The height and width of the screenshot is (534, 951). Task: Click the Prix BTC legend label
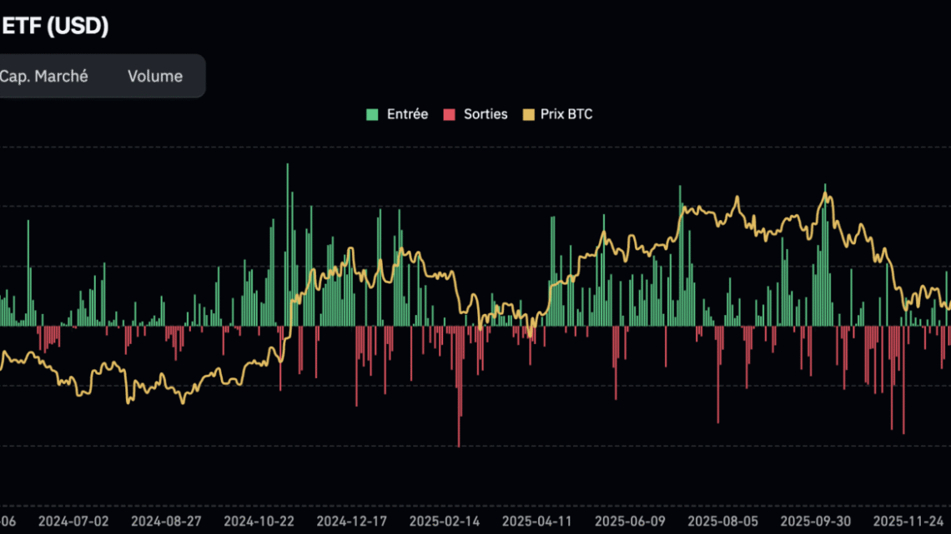click(x=566, y=114)
